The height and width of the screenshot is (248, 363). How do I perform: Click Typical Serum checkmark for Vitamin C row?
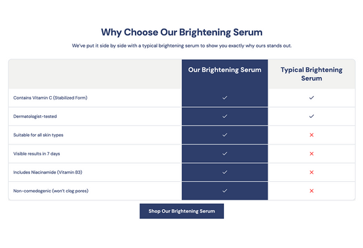311,97
